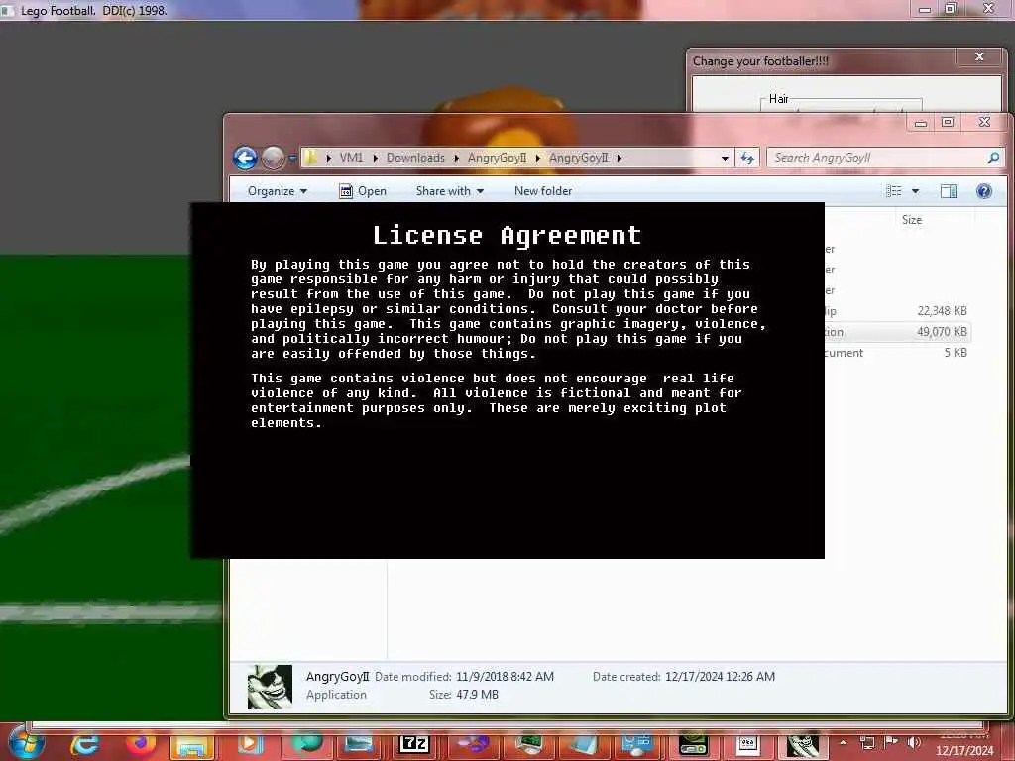Open the Share with menu
The image size is (1015, 761).
450,191
